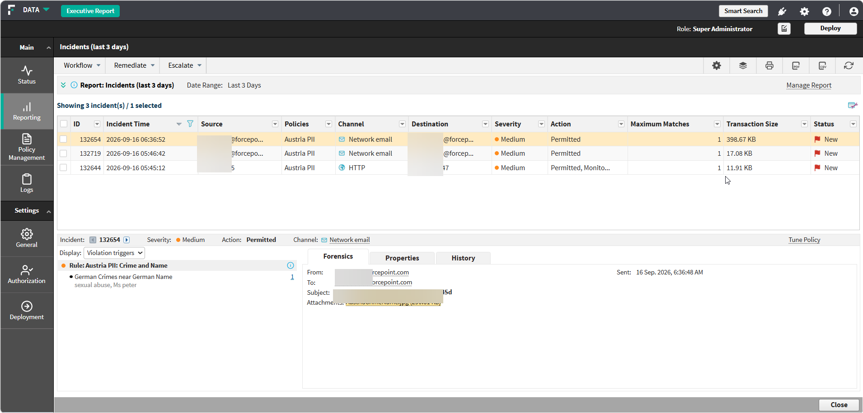
Task: Open the Manage Report link
Action: [x=809, y=85]
